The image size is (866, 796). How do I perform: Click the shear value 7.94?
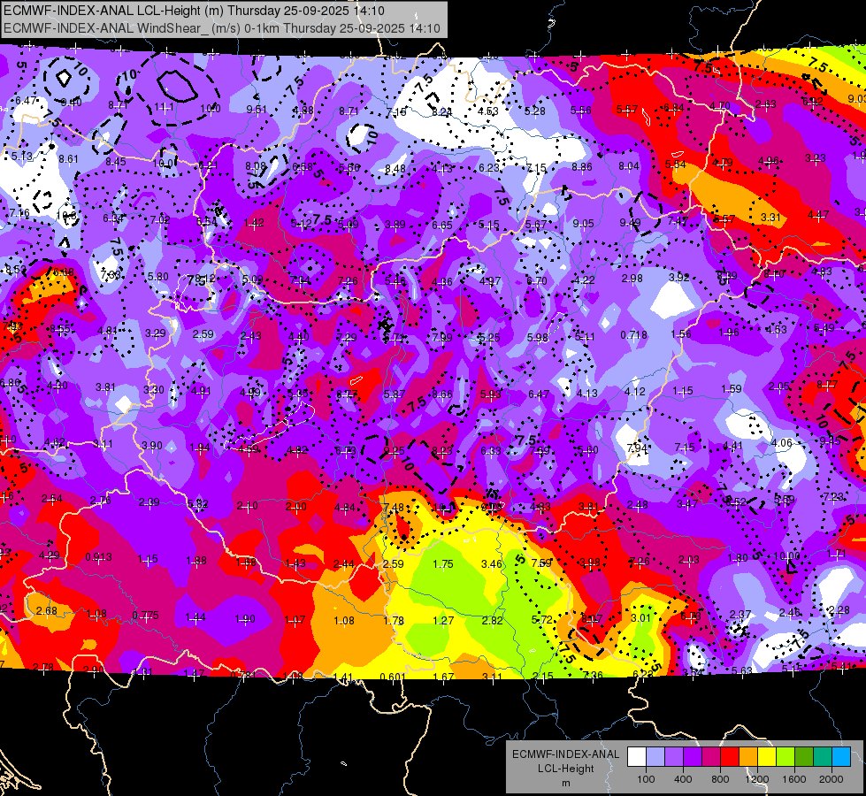[x=637, y=448]
